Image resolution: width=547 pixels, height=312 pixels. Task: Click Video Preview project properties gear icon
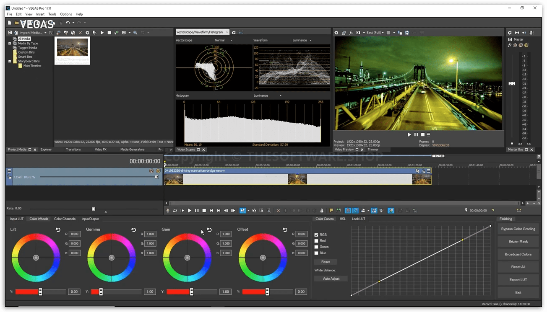coord(336,33)
